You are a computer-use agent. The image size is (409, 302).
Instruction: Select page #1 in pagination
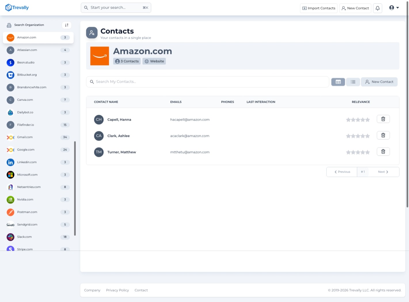click(x=363, y=172)
